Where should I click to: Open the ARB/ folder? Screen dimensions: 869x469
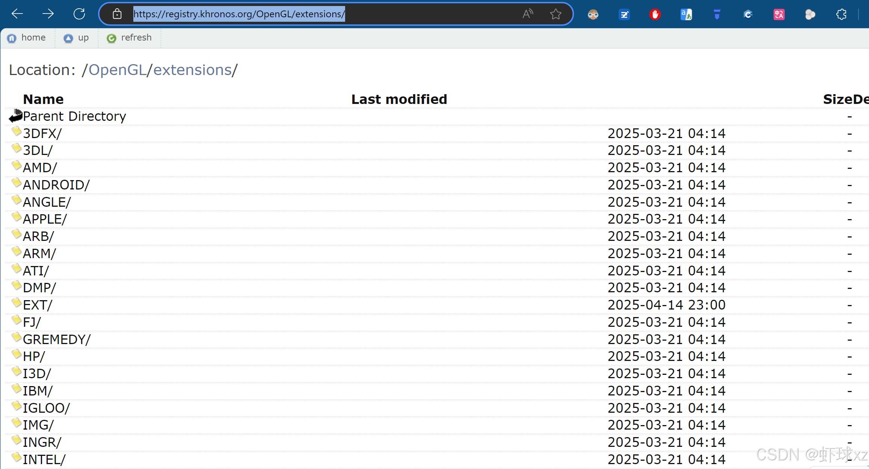[x=38, y=236]
